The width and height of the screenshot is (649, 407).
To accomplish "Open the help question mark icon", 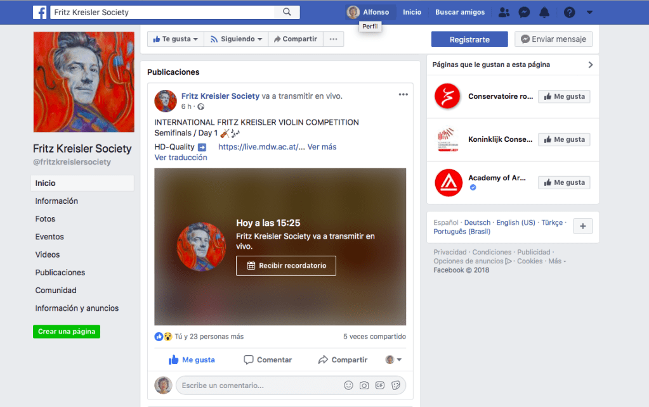I will click(569, 12).
